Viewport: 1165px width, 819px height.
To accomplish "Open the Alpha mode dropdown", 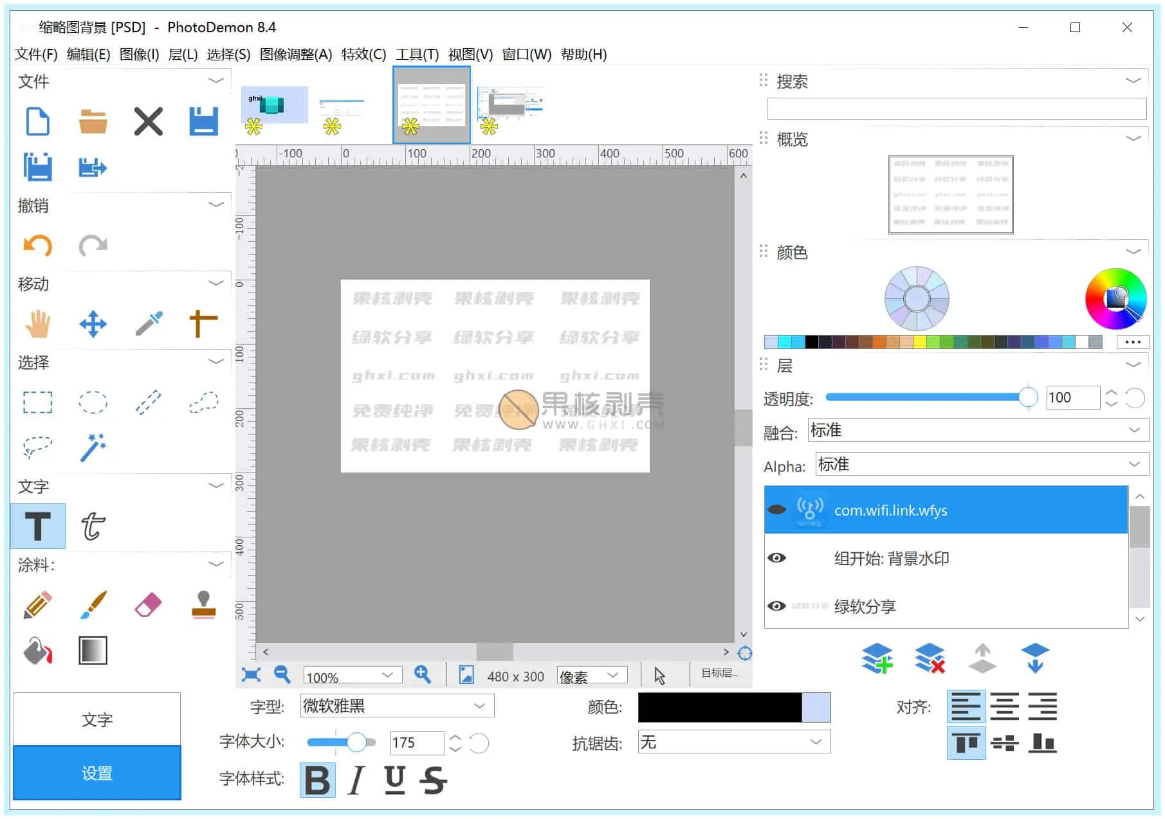I will pos(982,464).
